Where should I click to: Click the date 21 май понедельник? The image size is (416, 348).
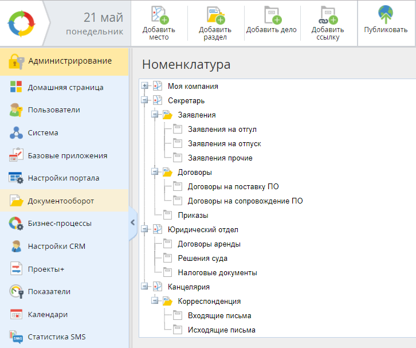tap(95, 24)
